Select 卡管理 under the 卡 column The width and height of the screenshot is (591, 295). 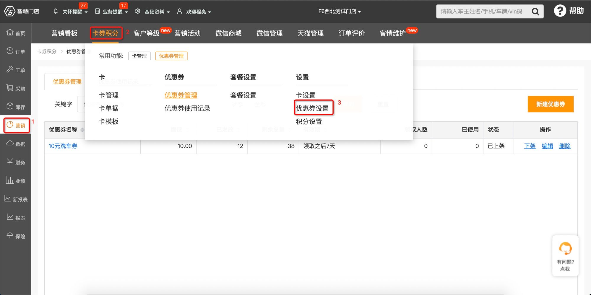click(x=109, y=95)
